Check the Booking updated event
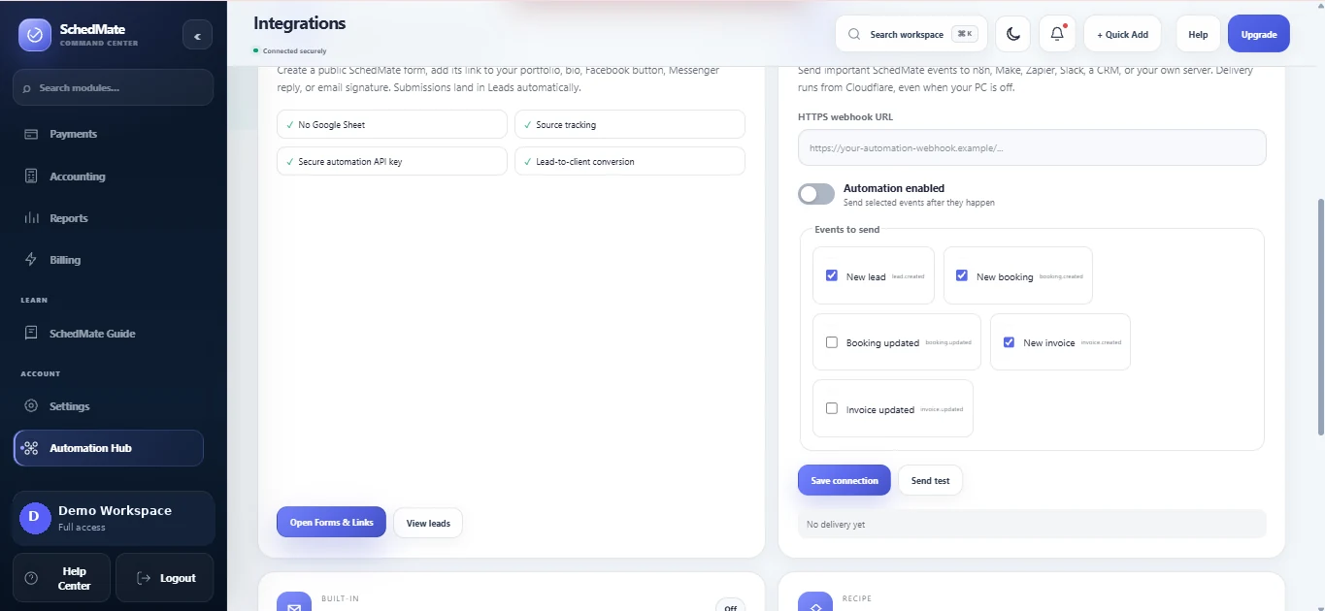The width and height of the screenshot is (1325, 611). tap(832, 342)
